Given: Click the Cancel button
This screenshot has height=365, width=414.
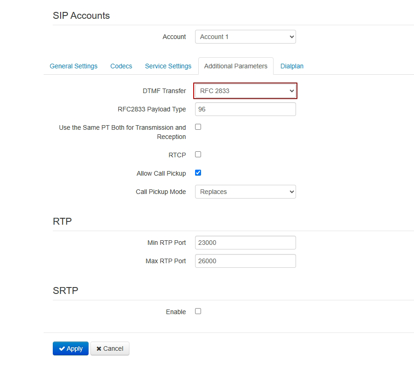Looking at the screenshot, I should [x=110, y=348].
